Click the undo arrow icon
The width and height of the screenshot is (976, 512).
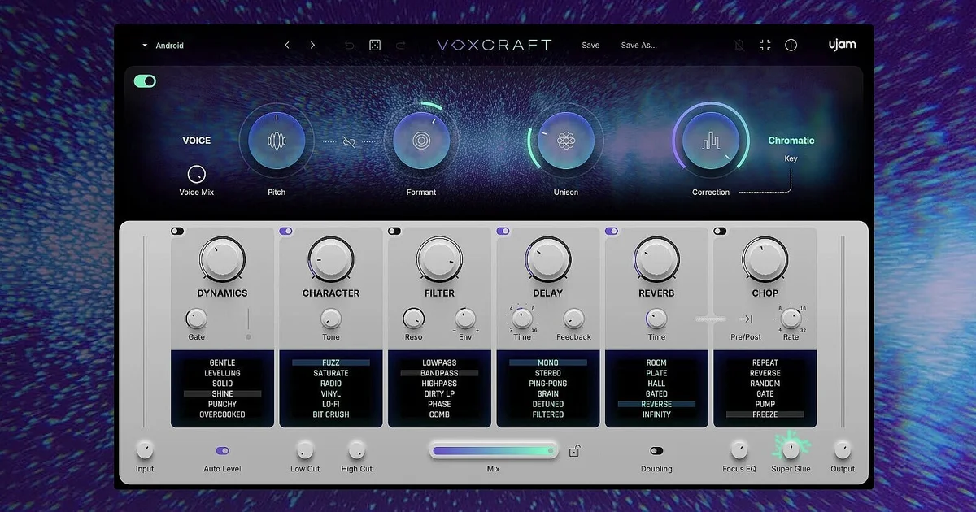[350, 46]
